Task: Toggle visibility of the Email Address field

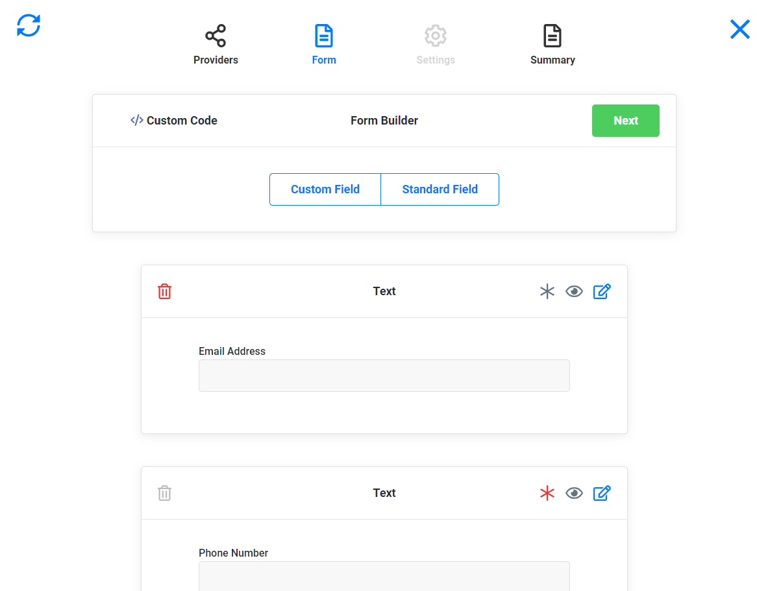Action: [x=574, y=291]
